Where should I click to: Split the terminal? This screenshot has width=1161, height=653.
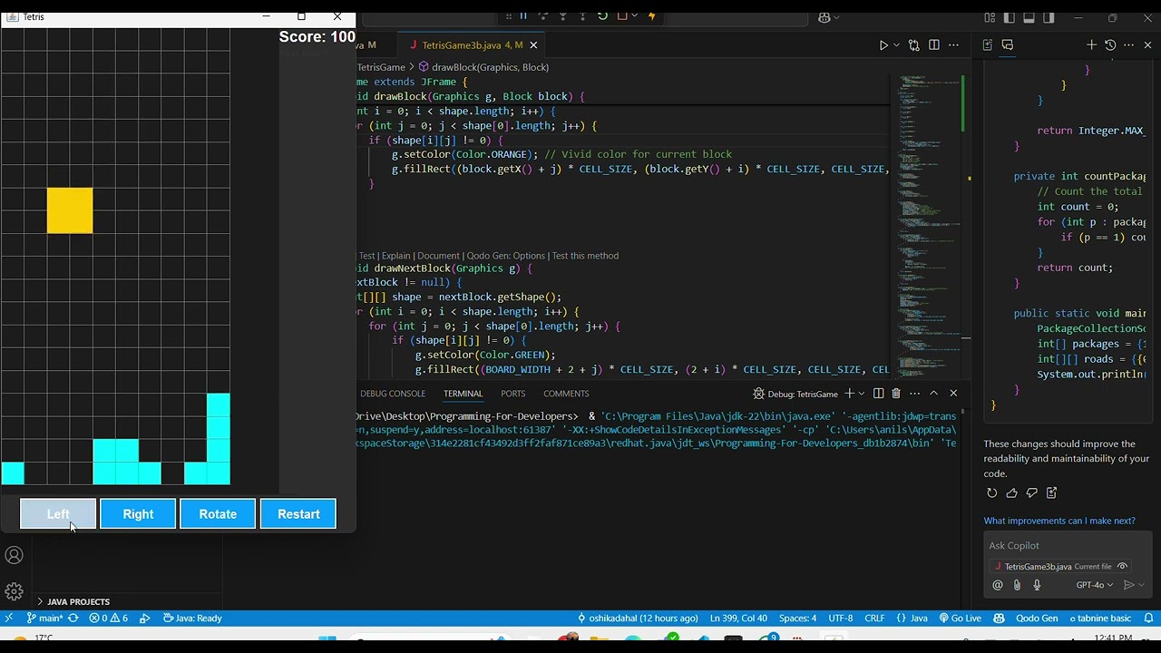(x=878, y=394)
